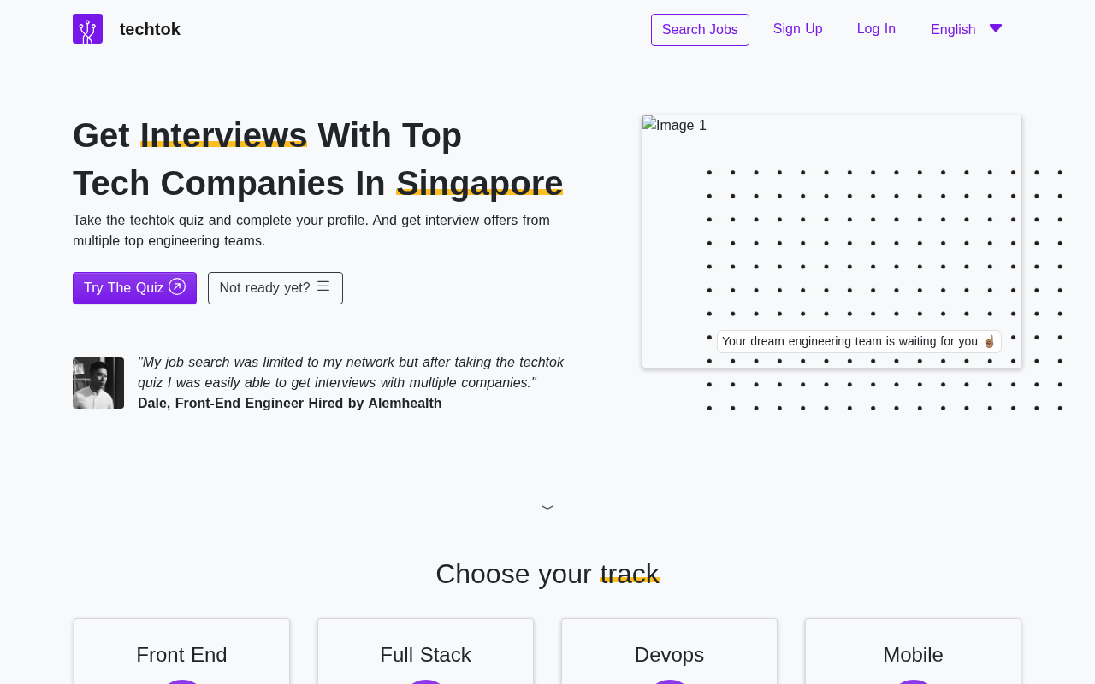Click the 'Get Interviews With Top' heading
The height and width of the screenshot is (684, 1095).
pyautogui.click(x=267, y=135)
